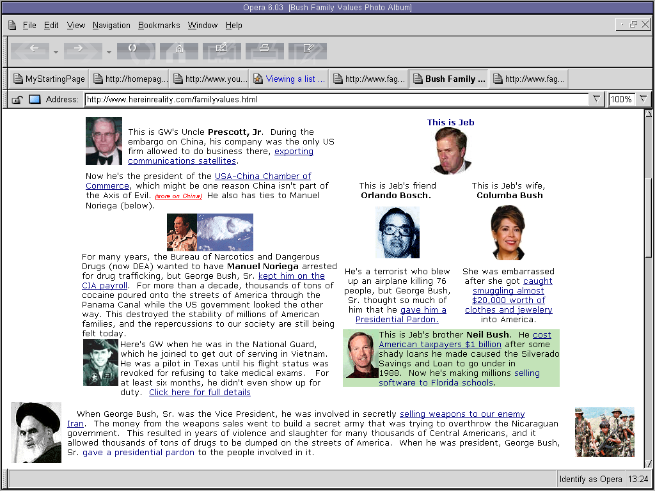Switch to the Viewing a list tab
This screenshot has width=655, height=491.
[x=290, y=79]
